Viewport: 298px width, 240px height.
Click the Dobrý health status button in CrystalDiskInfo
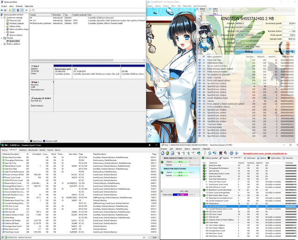tap(249, 52)
